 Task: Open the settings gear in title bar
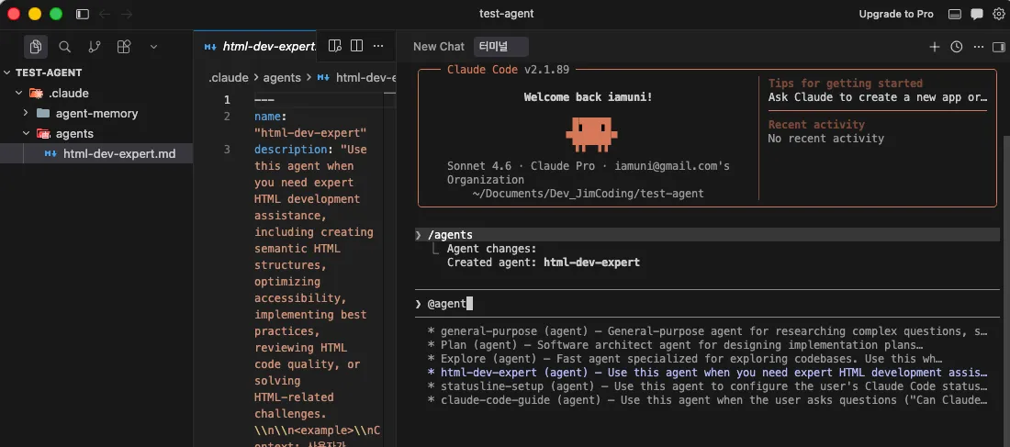[999, 14]
